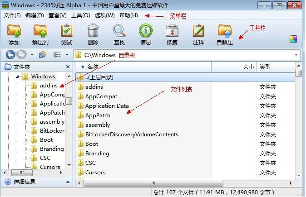Open the view mode dropdown arrow

(x=67, y=55)
